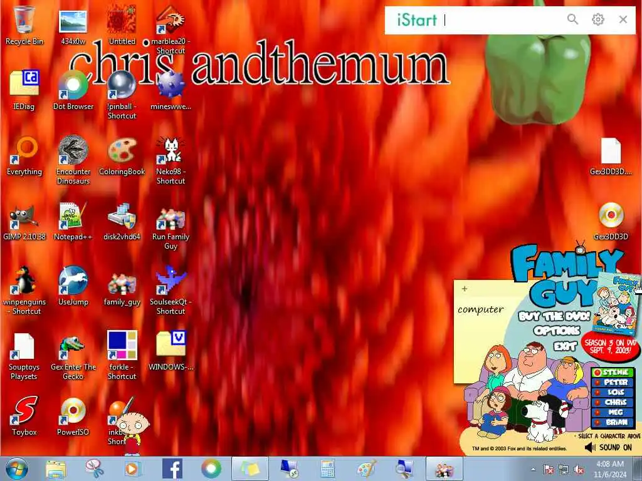Open the Windows Start orb

point(17,468)
